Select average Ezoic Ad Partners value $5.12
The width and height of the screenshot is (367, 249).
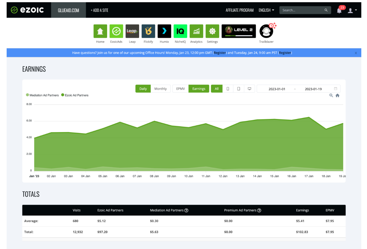(x=101, y=221)
